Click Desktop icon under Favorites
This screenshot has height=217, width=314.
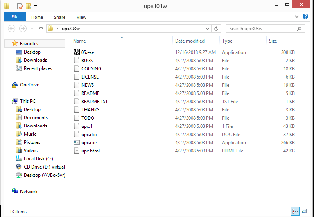[x=19, y=52]
